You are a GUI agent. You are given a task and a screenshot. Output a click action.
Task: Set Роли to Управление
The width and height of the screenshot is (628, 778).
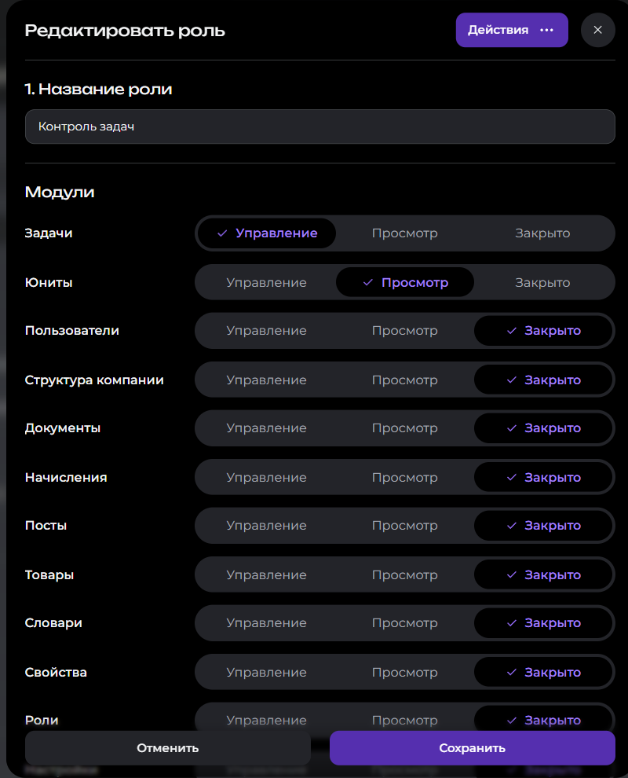click(267, 720)
